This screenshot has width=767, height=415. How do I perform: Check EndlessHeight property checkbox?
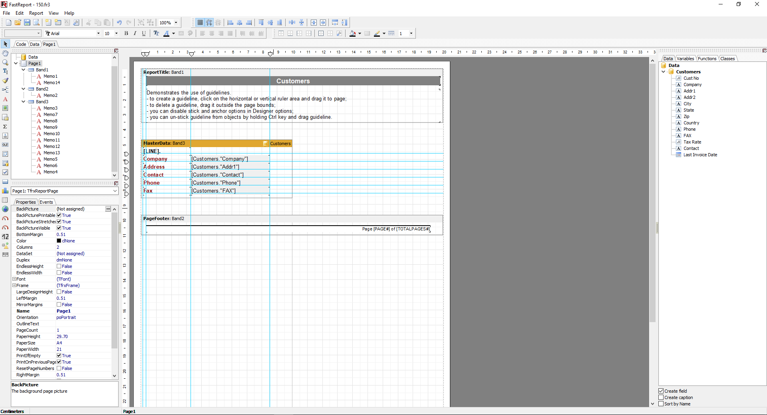click(59, 266)
